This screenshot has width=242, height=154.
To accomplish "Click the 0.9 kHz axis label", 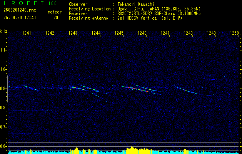I will [x=3, y=89].
